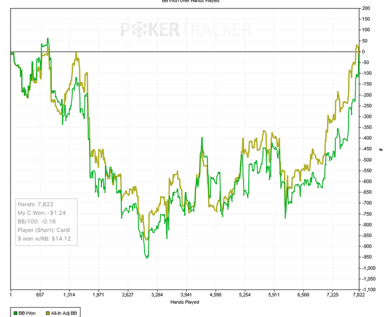Click the $ won w/RB: $14.12 line
Image resolution: width=386 pixels, height=317 pixels.
(44, 239)
